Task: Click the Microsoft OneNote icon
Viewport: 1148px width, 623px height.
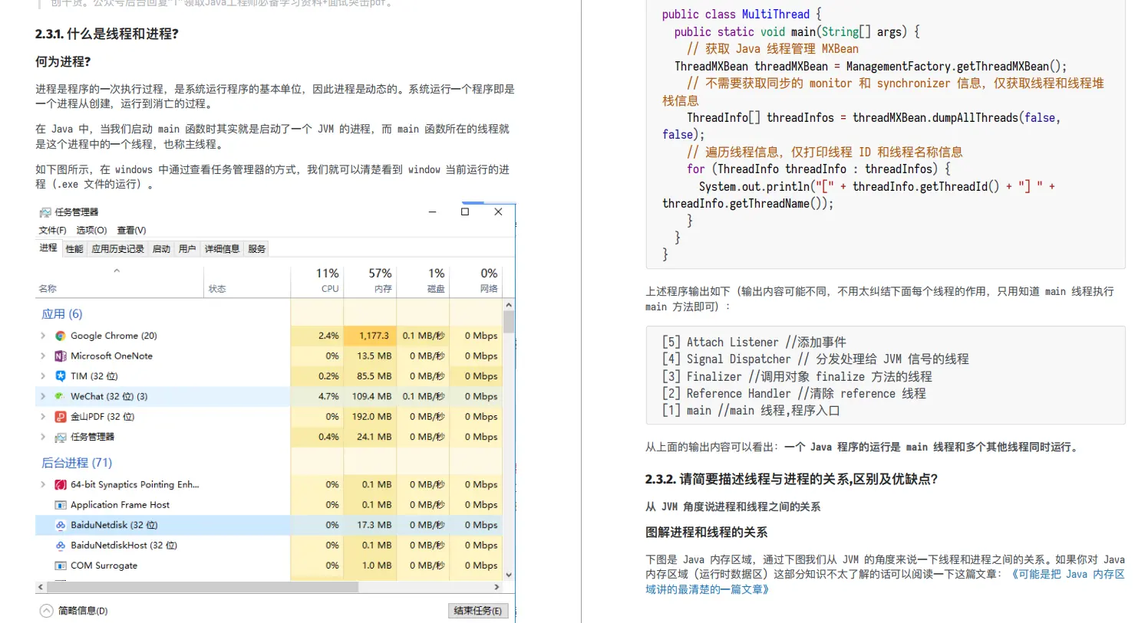Action: (x=59, y=356)
